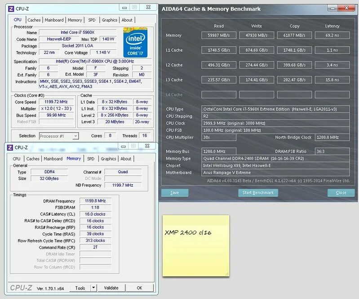Click the NB Frequency value 1199.7 MHz
The image size is (359, 299).
click(x=123, y=185)
